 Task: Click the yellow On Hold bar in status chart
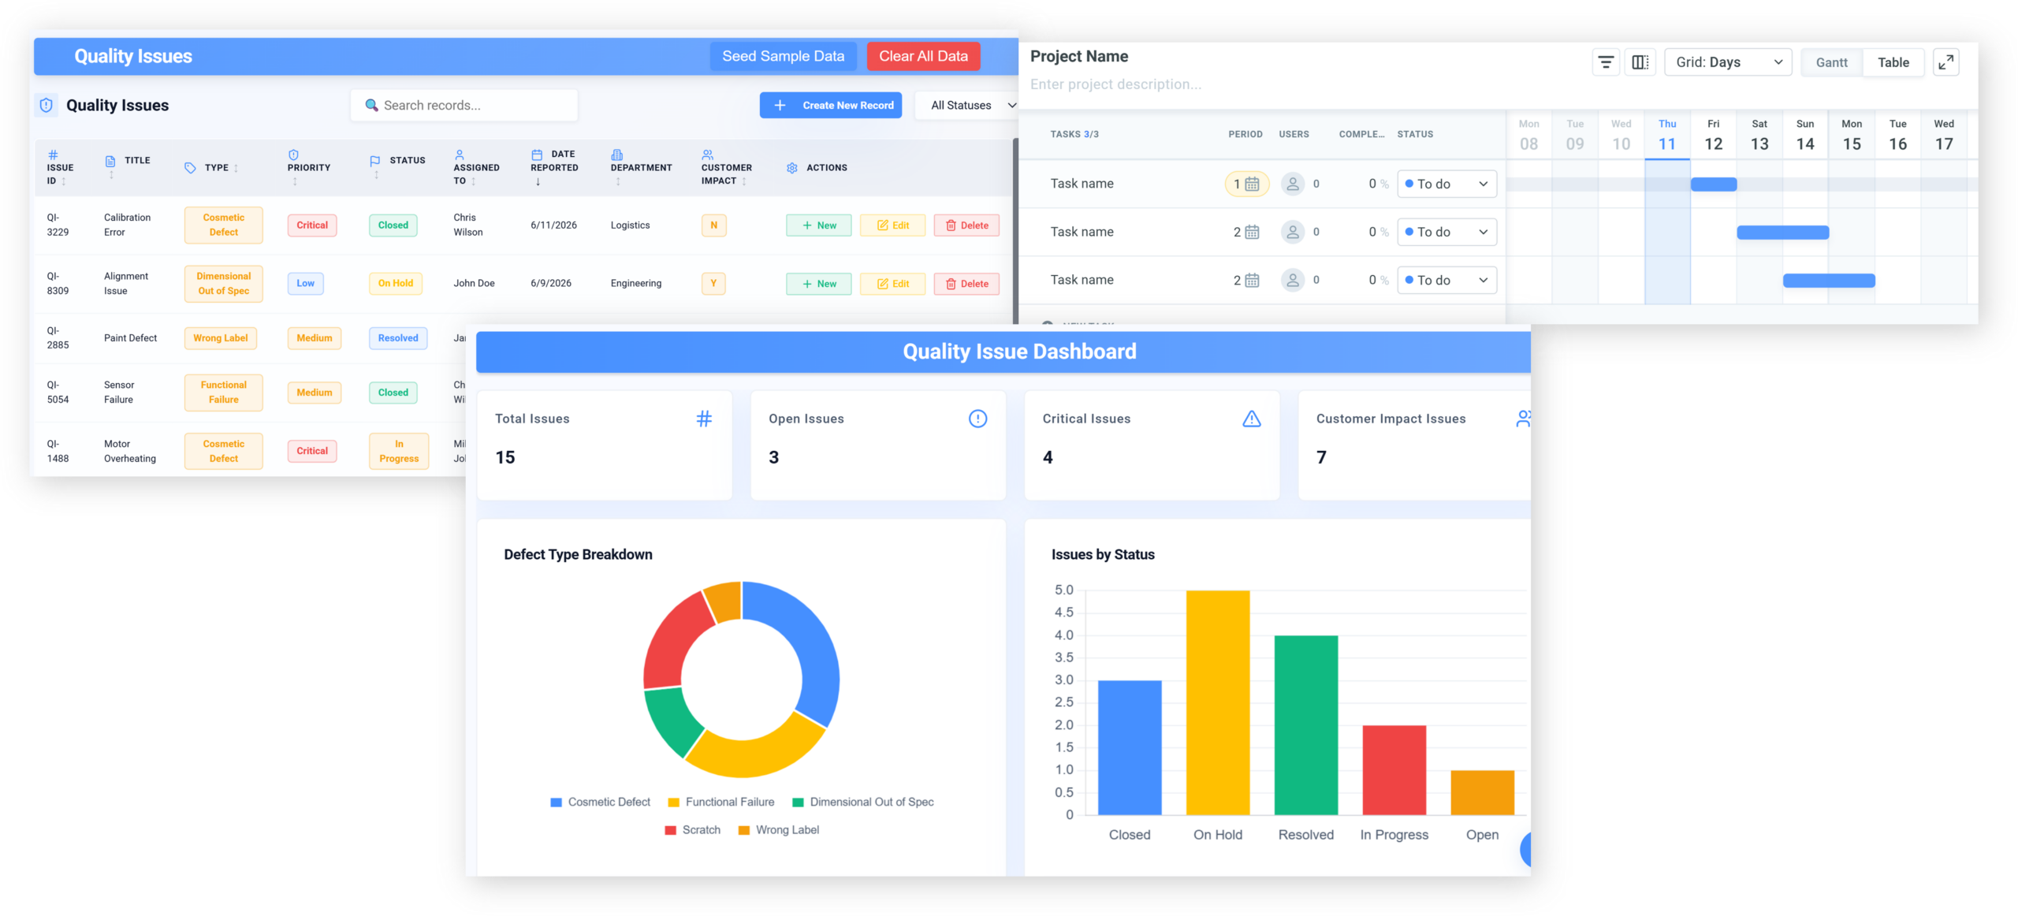1217,702
